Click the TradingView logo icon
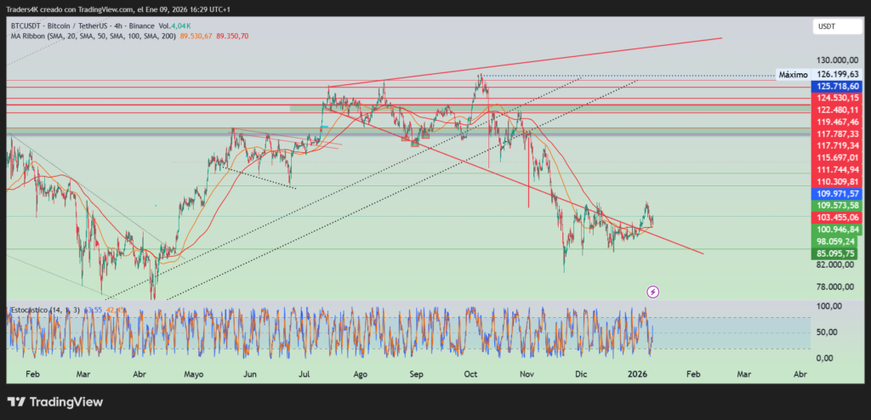The width and height of the screenshot is (871, 420). [x=17, y=401]
